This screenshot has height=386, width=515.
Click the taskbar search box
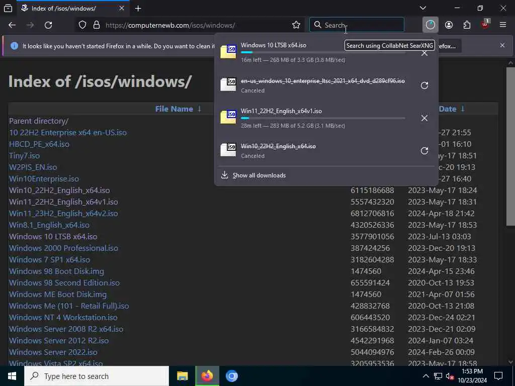point(97,376)
